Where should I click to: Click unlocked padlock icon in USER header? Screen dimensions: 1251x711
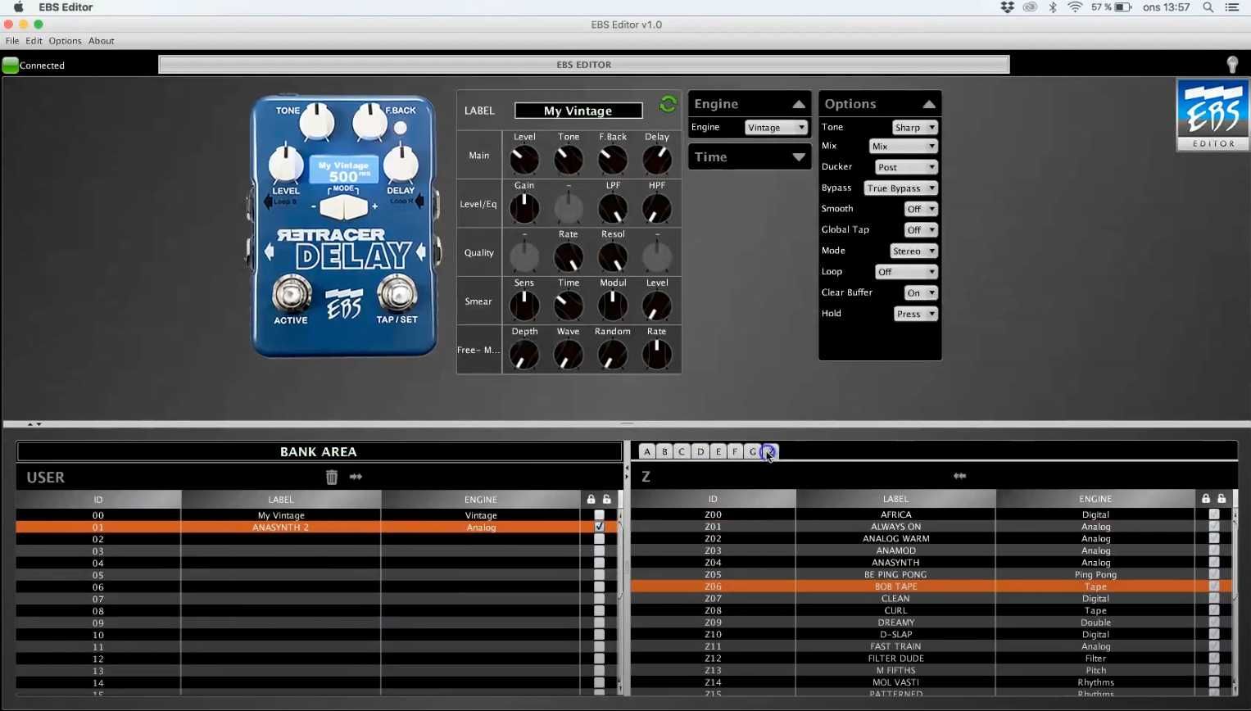pos(607,499)
